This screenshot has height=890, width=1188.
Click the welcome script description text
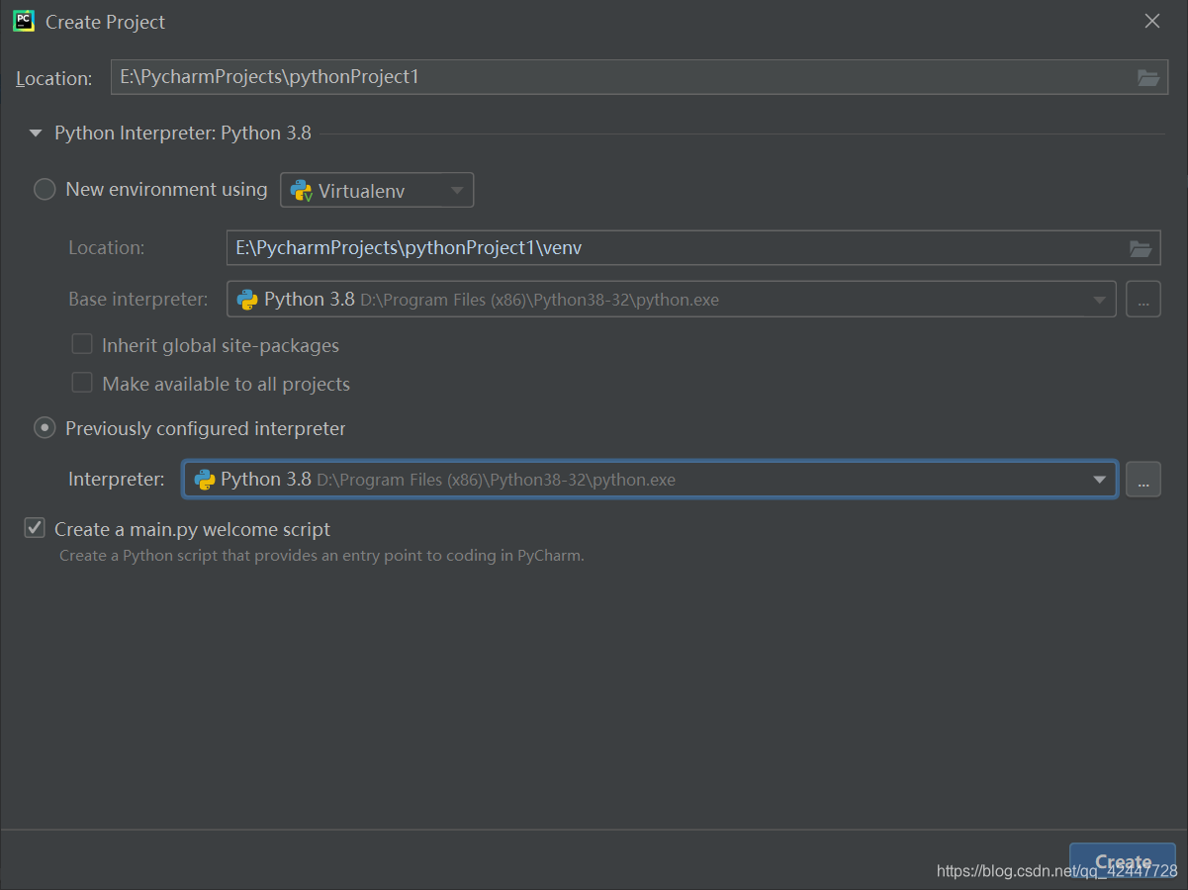321,556
